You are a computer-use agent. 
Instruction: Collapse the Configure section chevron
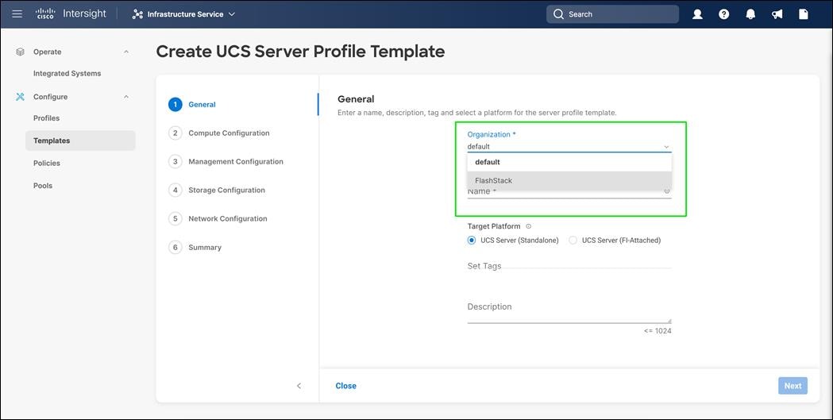point(126,97)
